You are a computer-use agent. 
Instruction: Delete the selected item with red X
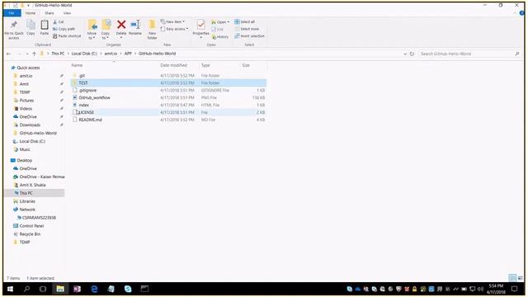[x=121, y=25]
